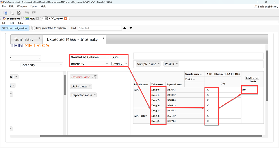Click the close project toolbar icon
279x148 pixels.
12,13
